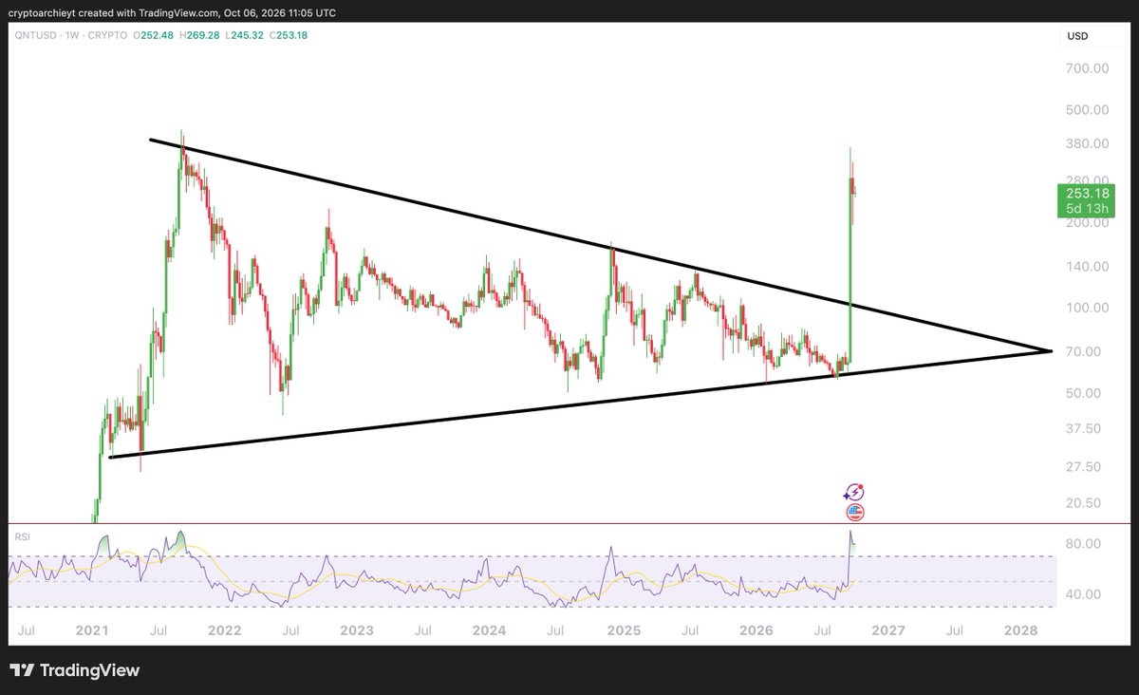Click the 2021 label on time axis

(92, 630)
